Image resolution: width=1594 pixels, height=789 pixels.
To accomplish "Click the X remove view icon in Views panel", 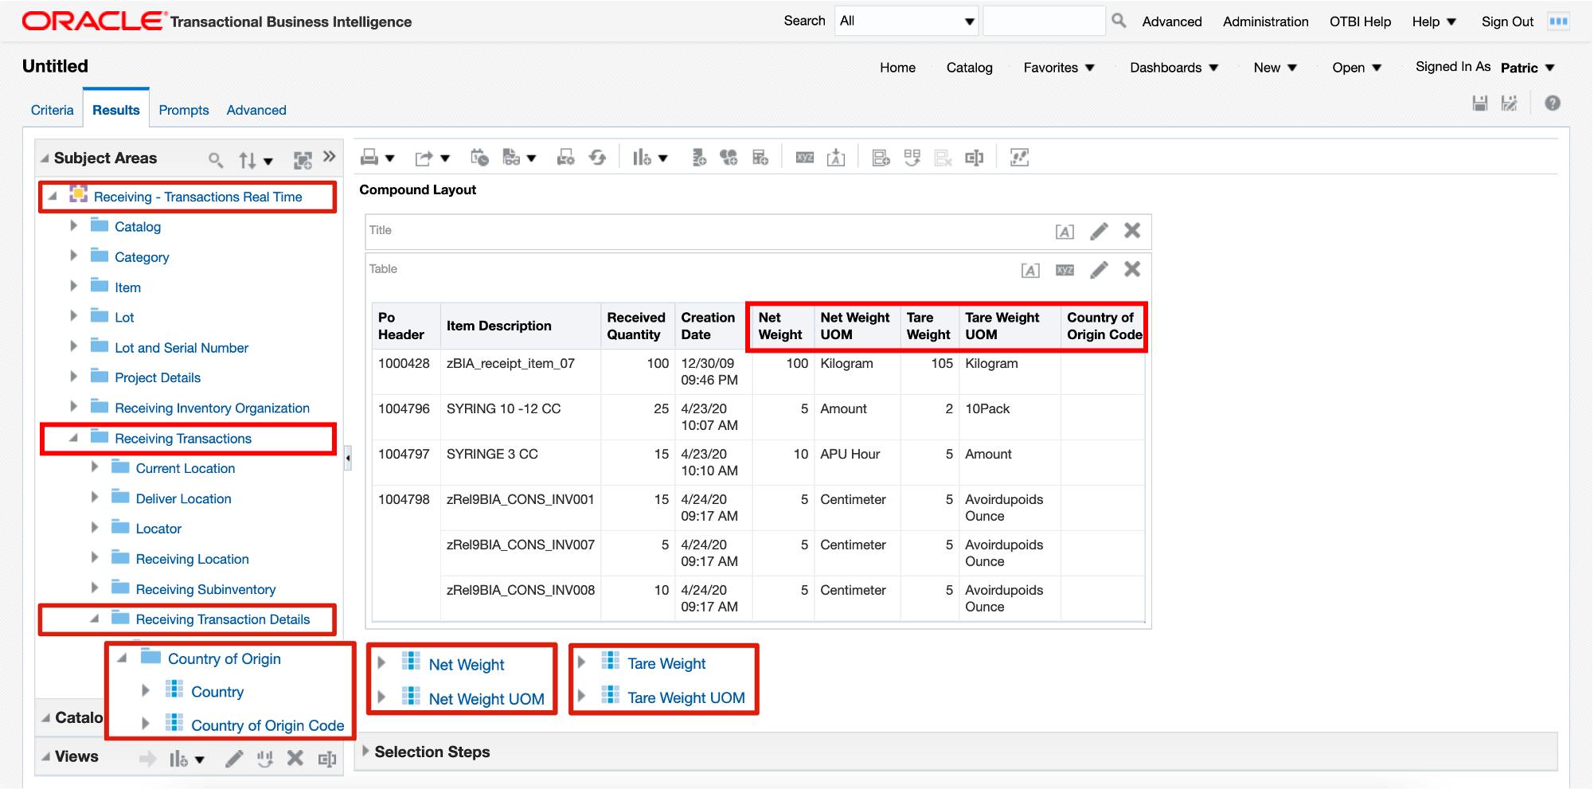I will [295, 758].
